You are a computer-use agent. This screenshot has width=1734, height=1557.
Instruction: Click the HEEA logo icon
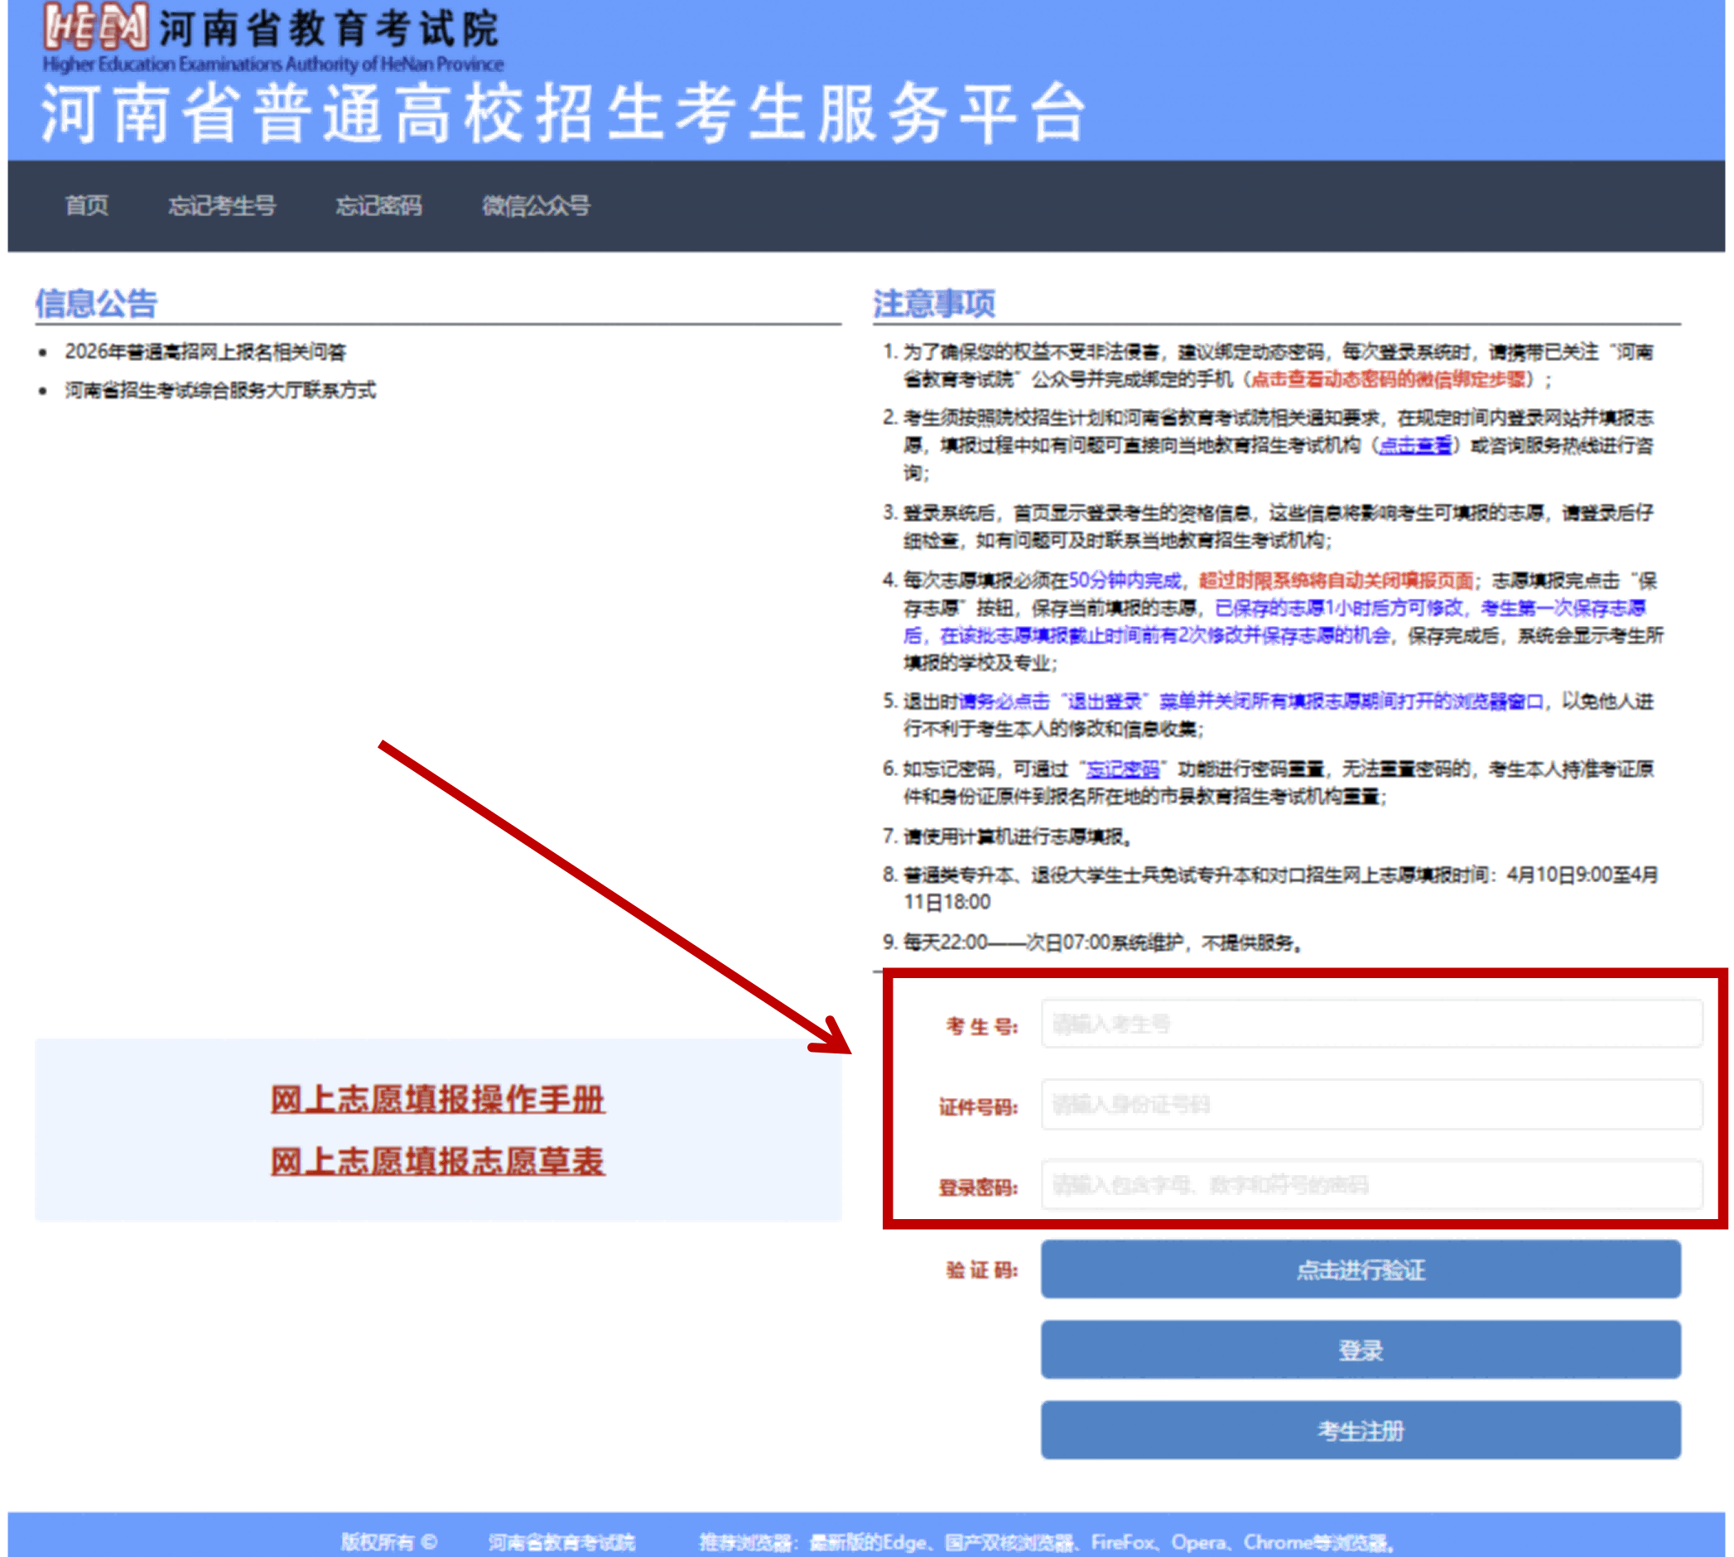click(96, 27)
